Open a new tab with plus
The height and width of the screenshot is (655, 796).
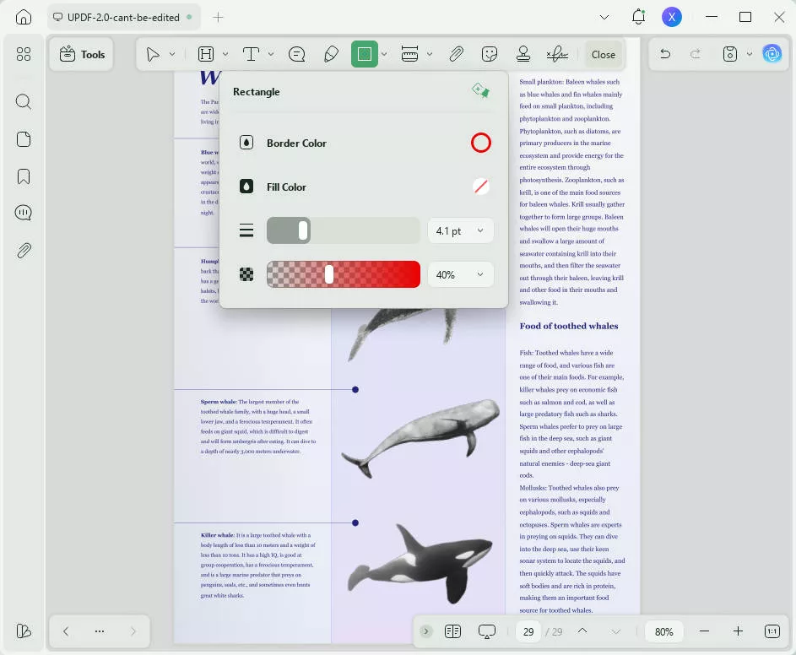pos(219,17)
